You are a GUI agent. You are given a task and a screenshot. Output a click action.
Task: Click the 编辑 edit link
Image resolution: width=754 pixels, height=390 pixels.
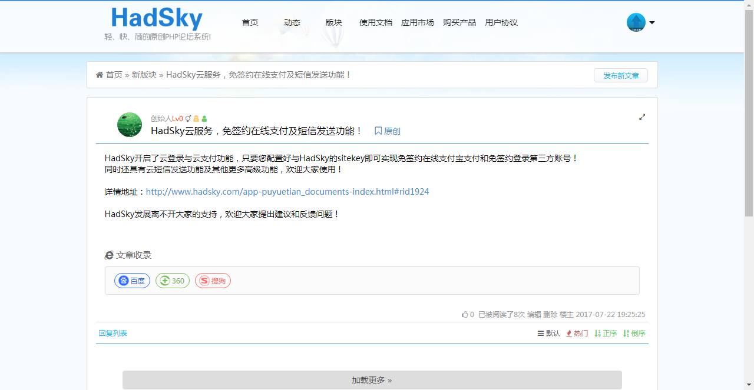tap(534, 315)
